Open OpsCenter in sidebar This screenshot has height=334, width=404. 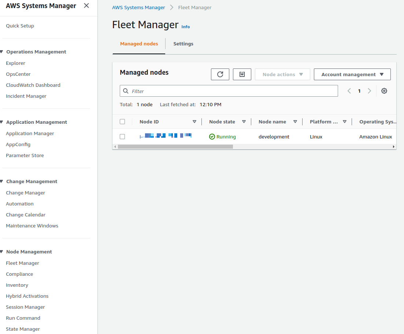(x=18, y=74)
